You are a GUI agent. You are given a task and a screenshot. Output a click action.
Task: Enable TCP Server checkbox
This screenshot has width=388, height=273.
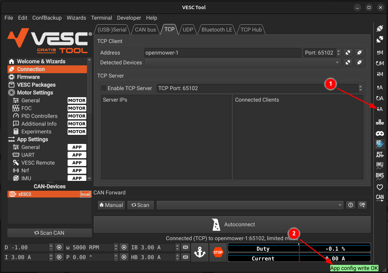tap(104, 88)
